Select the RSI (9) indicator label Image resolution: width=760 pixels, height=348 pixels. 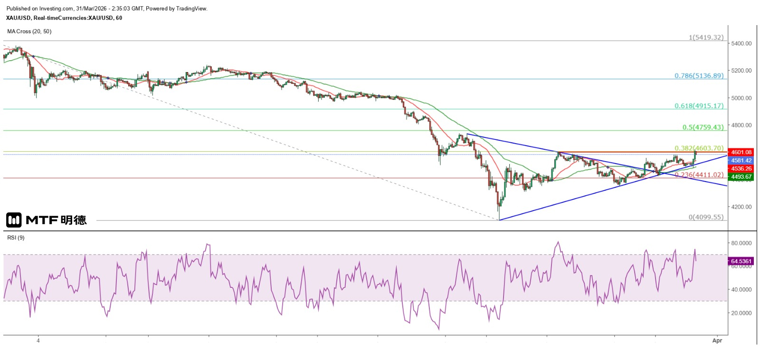[16, 238]
